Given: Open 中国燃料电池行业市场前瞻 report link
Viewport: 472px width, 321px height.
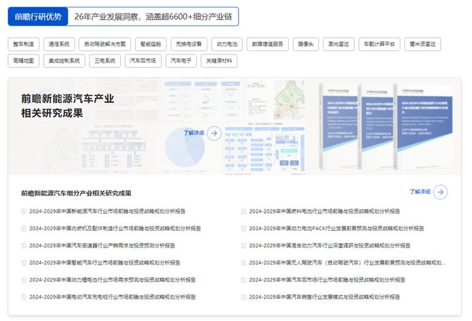Looking at the screenshot, I should [x=325, y=212].
